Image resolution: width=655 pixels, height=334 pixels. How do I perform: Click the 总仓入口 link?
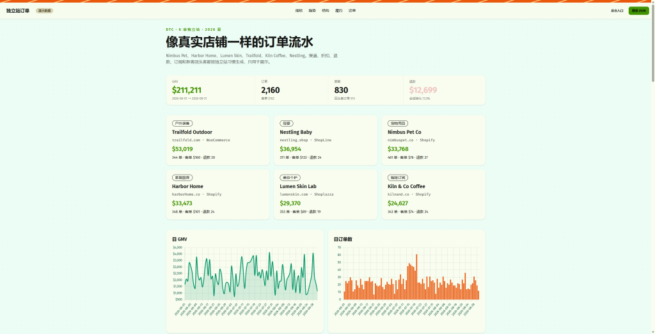617,10
